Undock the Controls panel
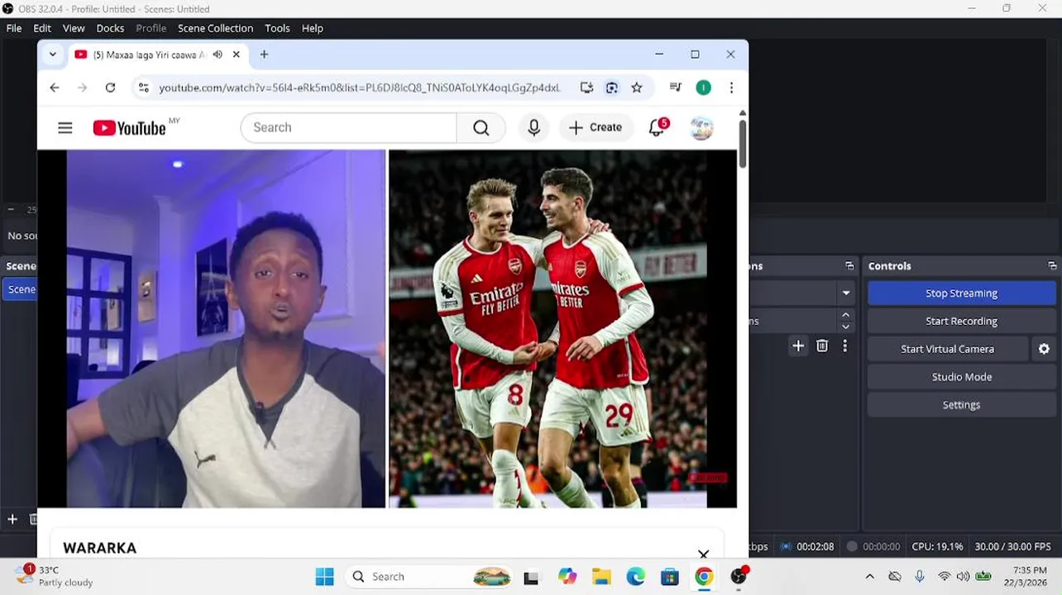The image size is (1062, 595). tap(1052, 266)
